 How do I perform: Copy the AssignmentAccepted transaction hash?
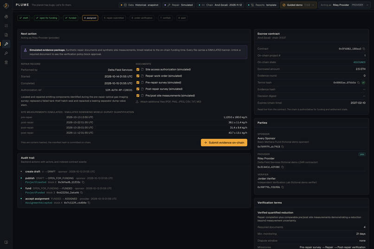coord(89,203)
